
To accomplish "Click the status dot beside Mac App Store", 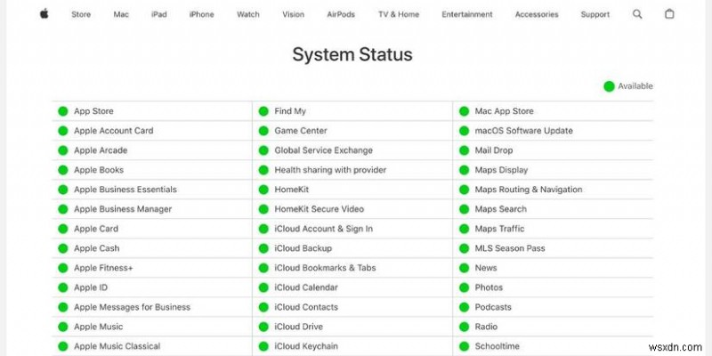I will (x=464, y=111).
